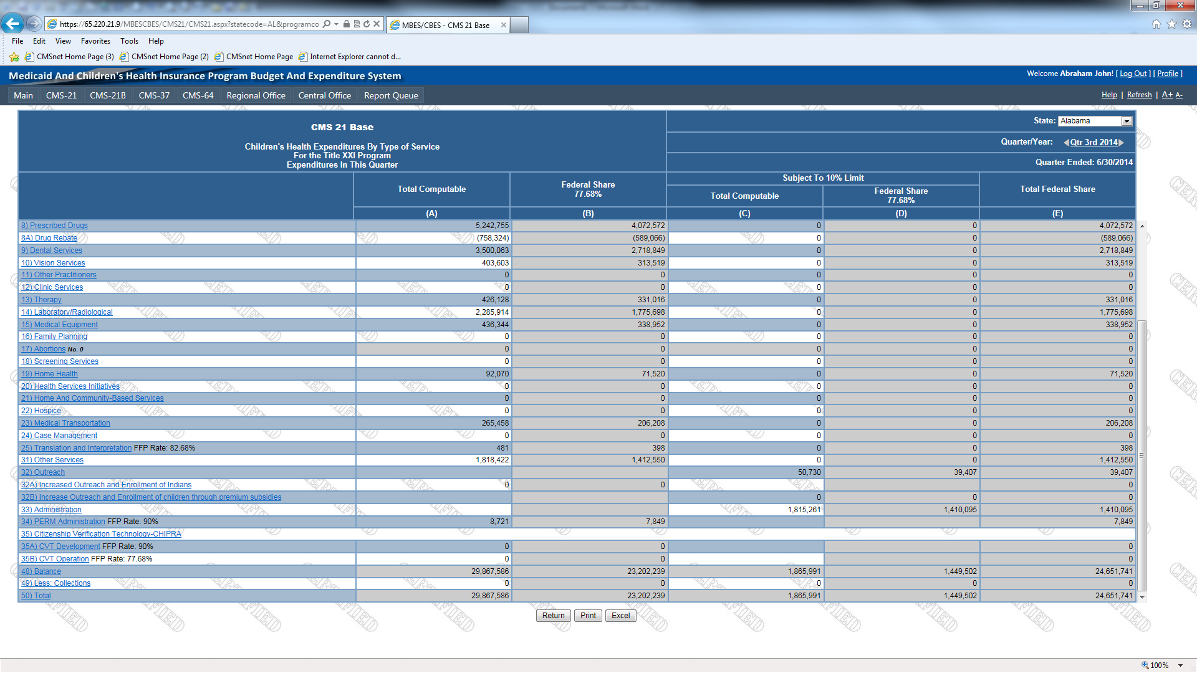The image size is (1197, 673).
Task: Expand the address bar autocomplete dropdown arrow
Action: 337,24
